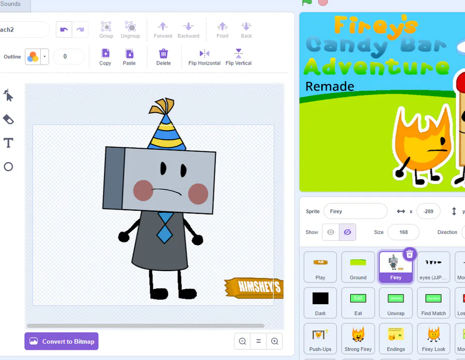Screen dimensions: 465x360
Task: Select the eyes (JJP... sprite
Action: point(433,267)
